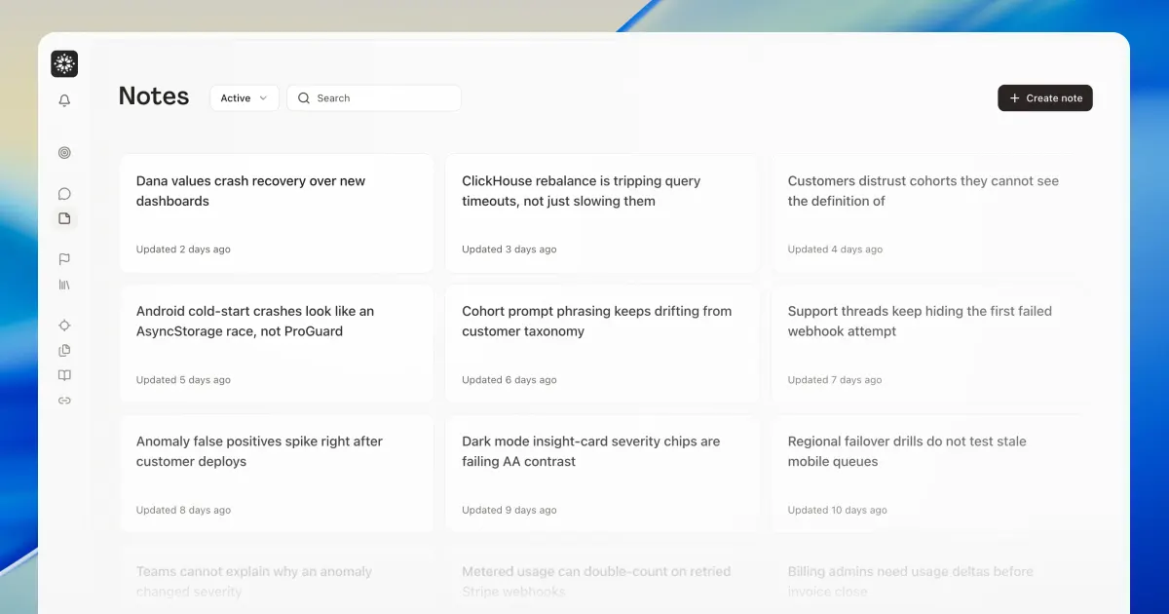Viewport: 1169px width, 614px height.
Task: Click 'Updated 10 days ago' text
Action: (838, 510)
